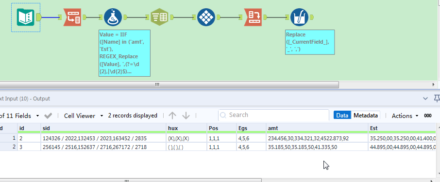Viewport: 440px width, 182px height.
Task: Select the Multi-Field Formula tool icon
Action: pyautogui.click(x=300, y=17)
